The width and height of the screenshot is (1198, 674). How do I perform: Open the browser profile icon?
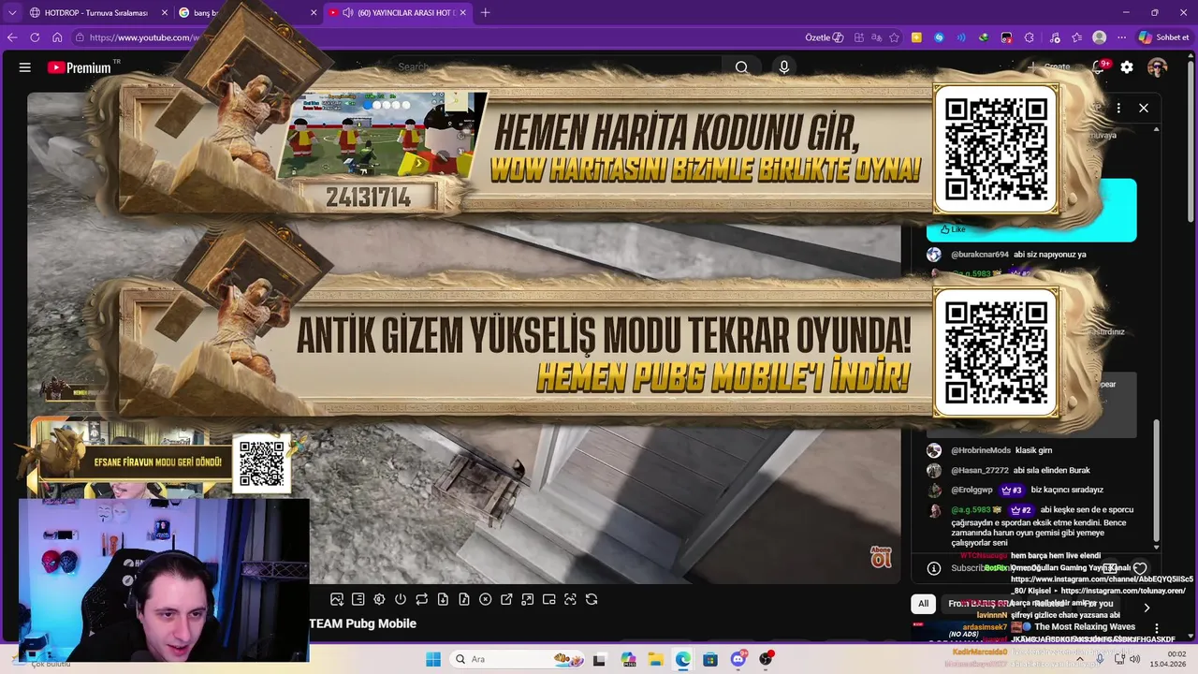coord(1100,37)
